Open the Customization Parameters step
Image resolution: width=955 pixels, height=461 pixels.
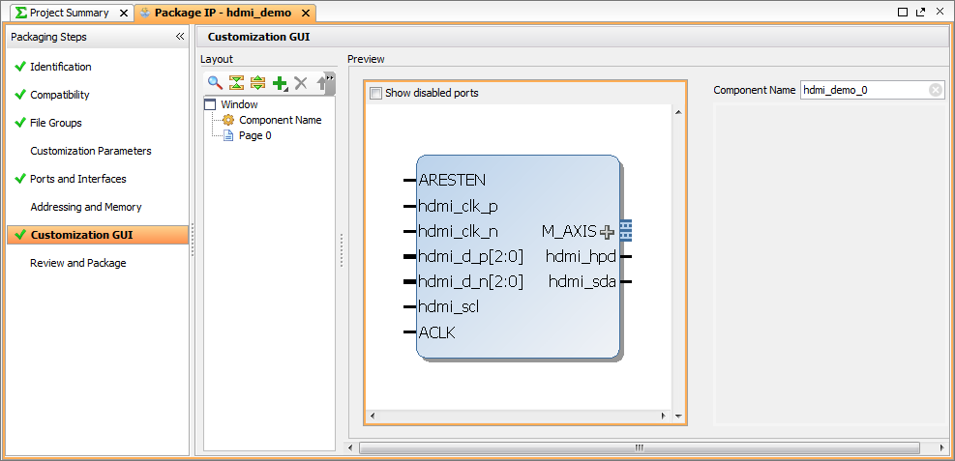(91, 151)
